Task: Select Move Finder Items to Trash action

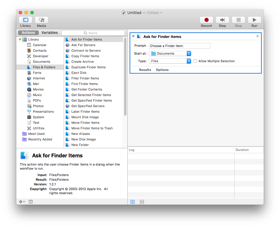Action: pyautogui.click(x=94, y=128)
